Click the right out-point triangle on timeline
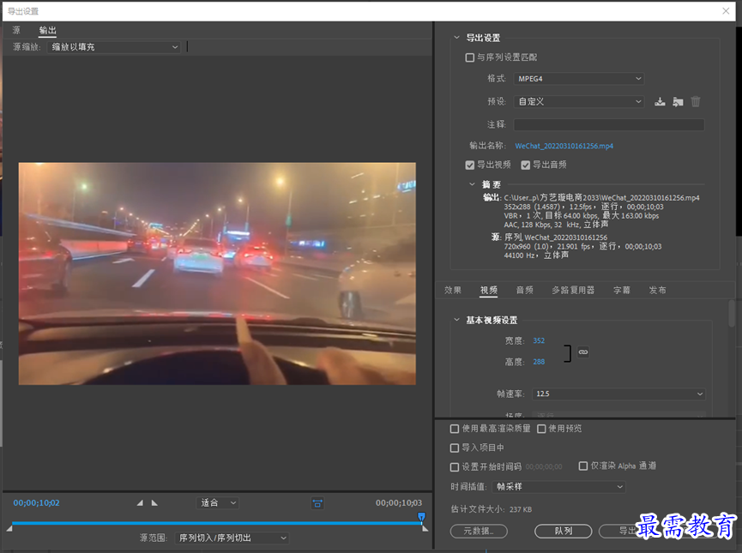The width and height of the screenshot is (742, 553). coord(425,528)
